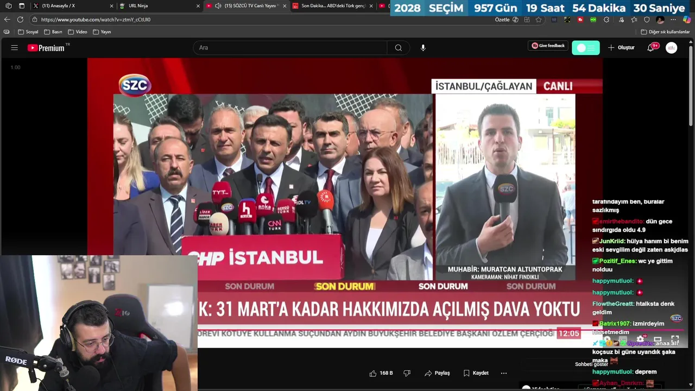Screen dimensions: 695x391
Task: Open the browser profile picture
Action: click(x=660, y=20)
